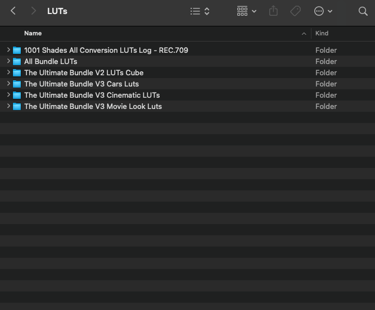Go back to the previous folder

(13, 11)
